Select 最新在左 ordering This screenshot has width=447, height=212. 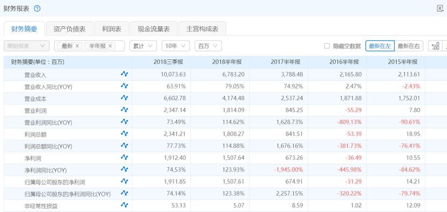pos(380,46)
